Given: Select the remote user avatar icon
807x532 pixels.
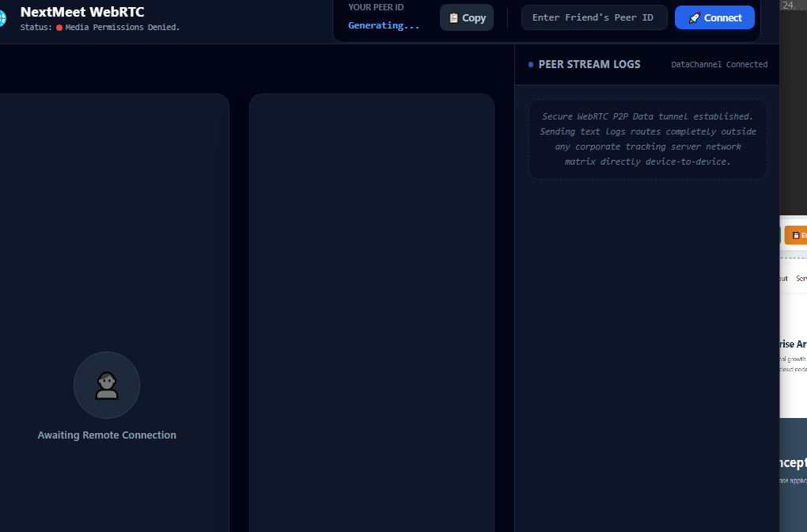Looking at the screenshot, I should click(x=107, y=386).
